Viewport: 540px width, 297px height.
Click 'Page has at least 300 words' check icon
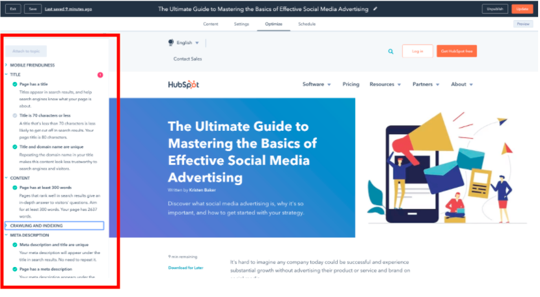pos(15,188)
